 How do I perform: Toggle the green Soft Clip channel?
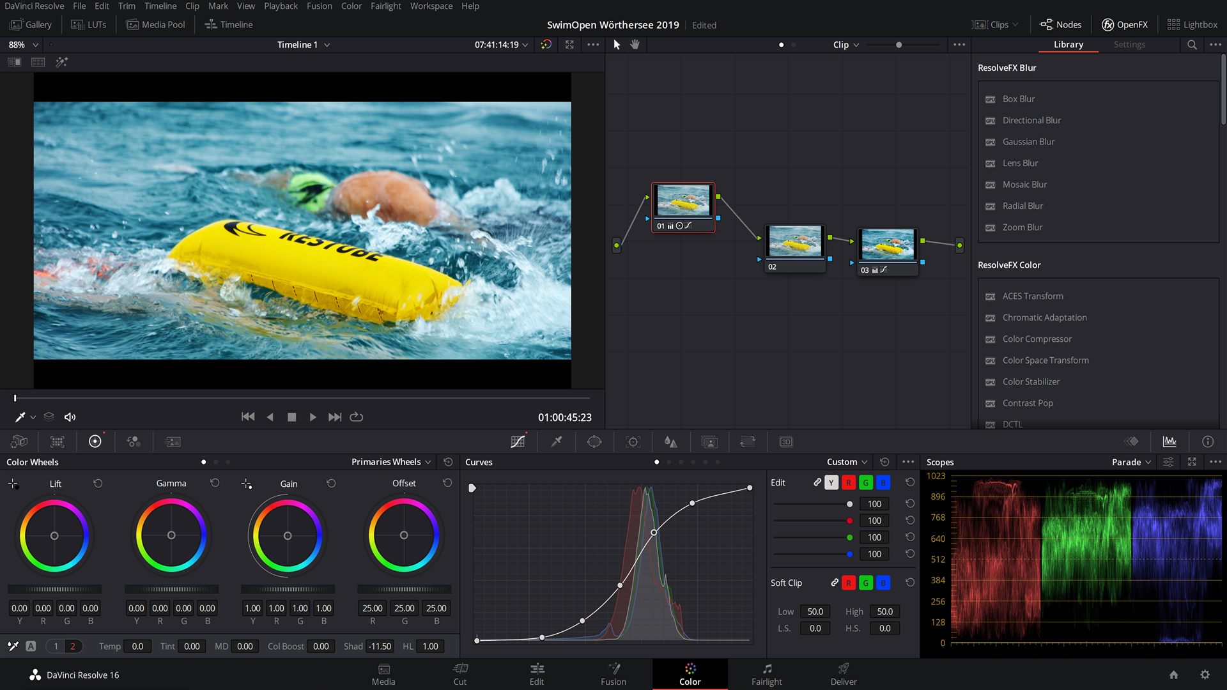866,583
